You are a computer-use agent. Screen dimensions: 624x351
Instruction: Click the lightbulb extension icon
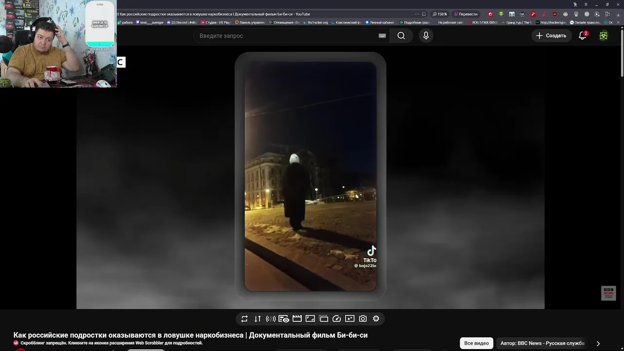coord(576,14)
